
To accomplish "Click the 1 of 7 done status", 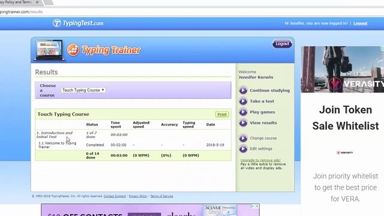I will click(92, 134).
